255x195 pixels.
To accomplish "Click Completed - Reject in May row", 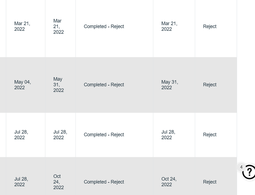I will click(x=104, y=85).
